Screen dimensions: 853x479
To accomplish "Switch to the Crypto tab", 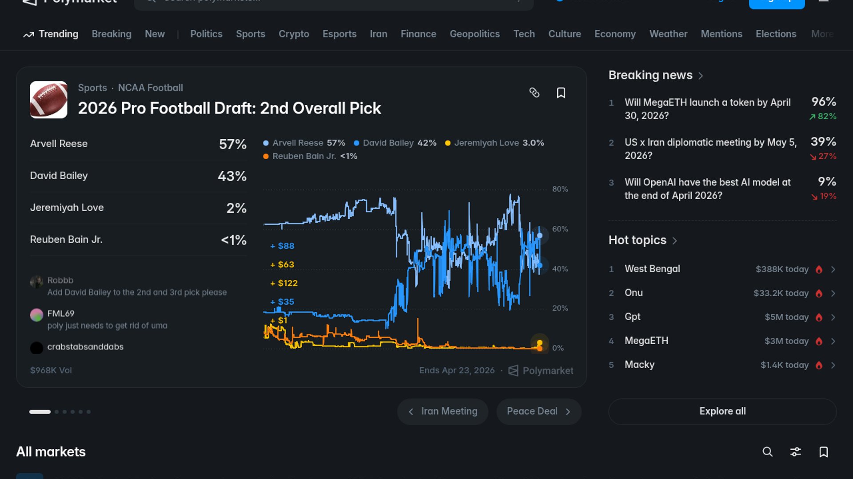I will [294, 34].
